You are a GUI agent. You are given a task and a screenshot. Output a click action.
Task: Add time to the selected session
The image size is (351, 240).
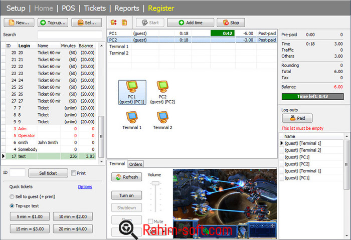190,23
